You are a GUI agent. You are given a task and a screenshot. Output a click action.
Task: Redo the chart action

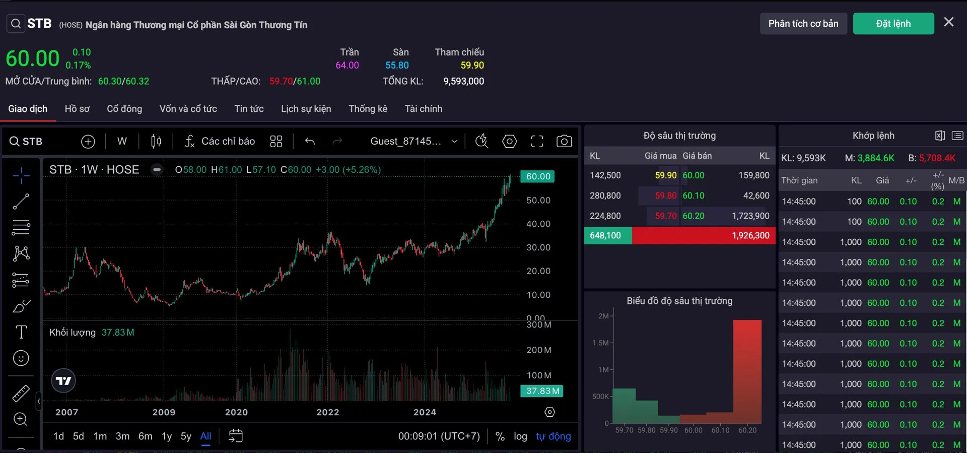tap(337, 142)
